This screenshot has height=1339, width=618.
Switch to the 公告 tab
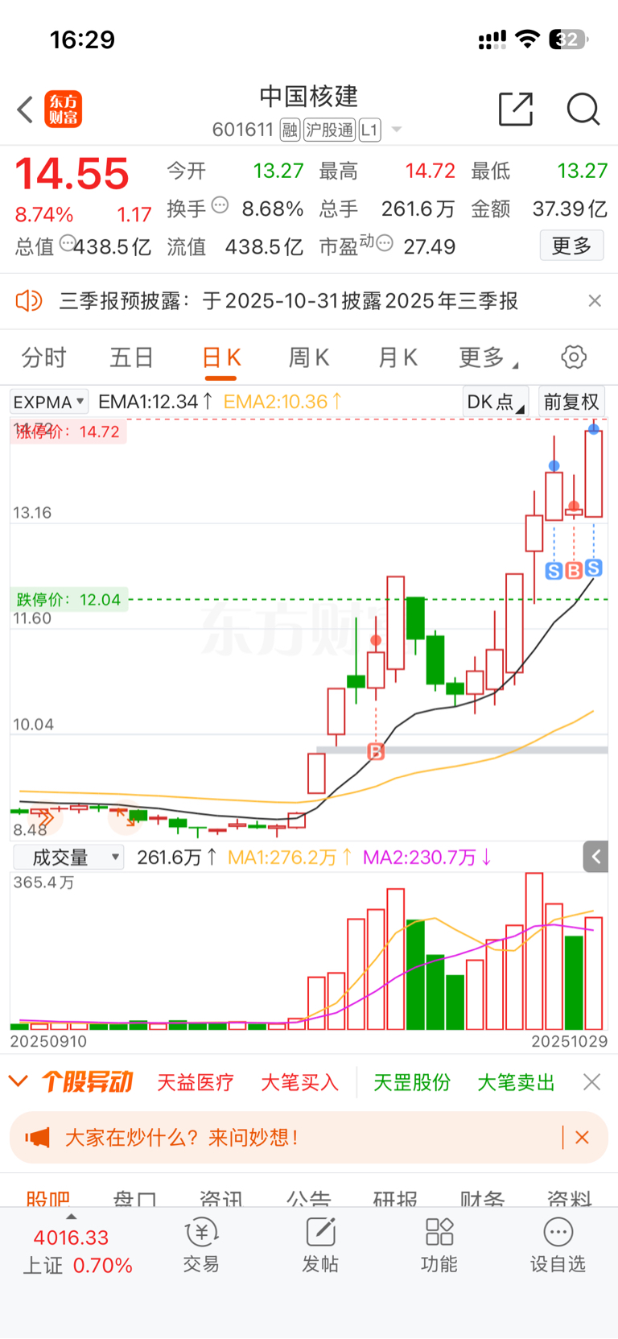309,1198
